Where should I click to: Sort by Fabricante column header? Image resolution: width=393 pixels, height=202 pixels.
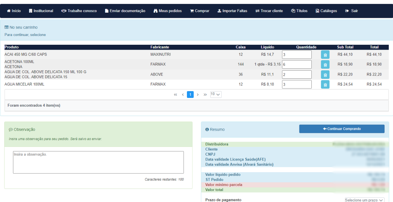pos(160,47)
